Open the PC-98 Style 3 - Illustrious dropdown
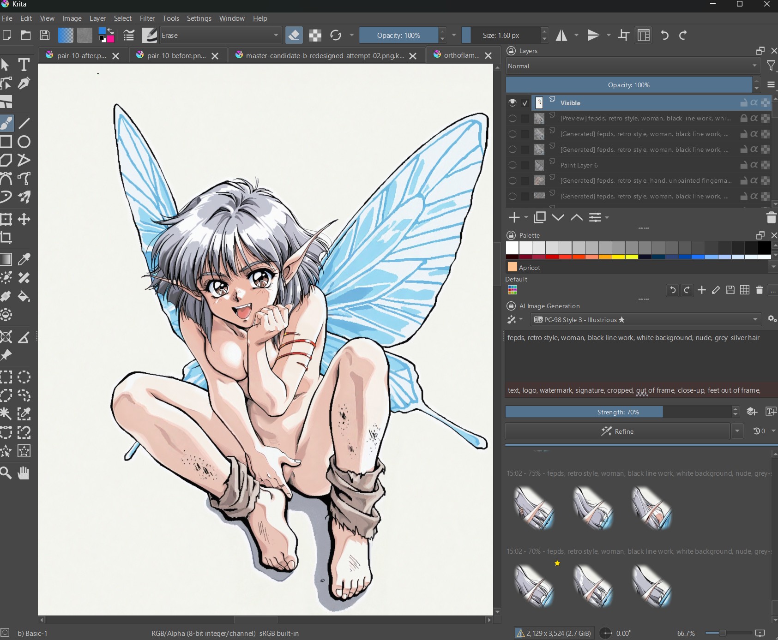This screenshot has height=640, width=778. (645, 320)
